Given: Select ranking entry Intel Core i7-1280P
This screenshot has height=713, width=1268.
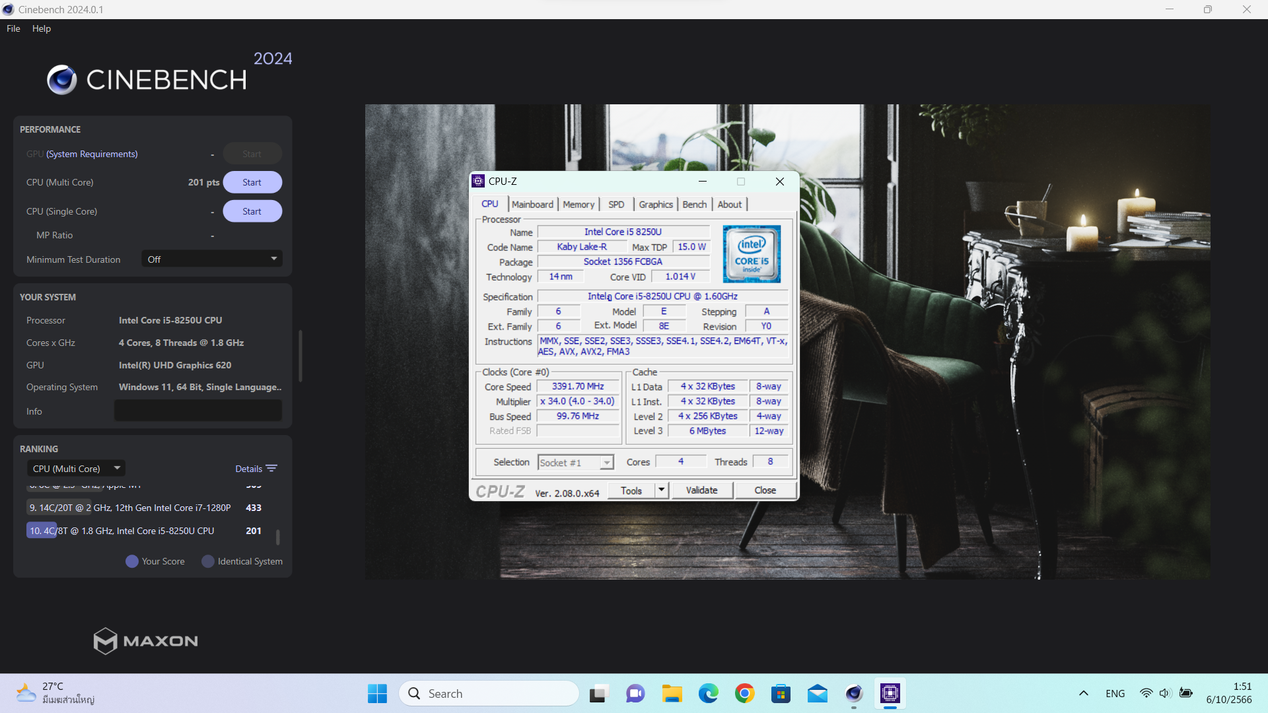Looking at the screenshot, I should click(x=145, y=508).
